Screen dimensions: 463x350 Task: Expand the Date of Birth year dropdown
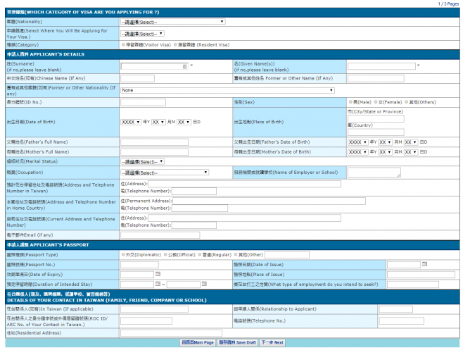pos(131,122)
